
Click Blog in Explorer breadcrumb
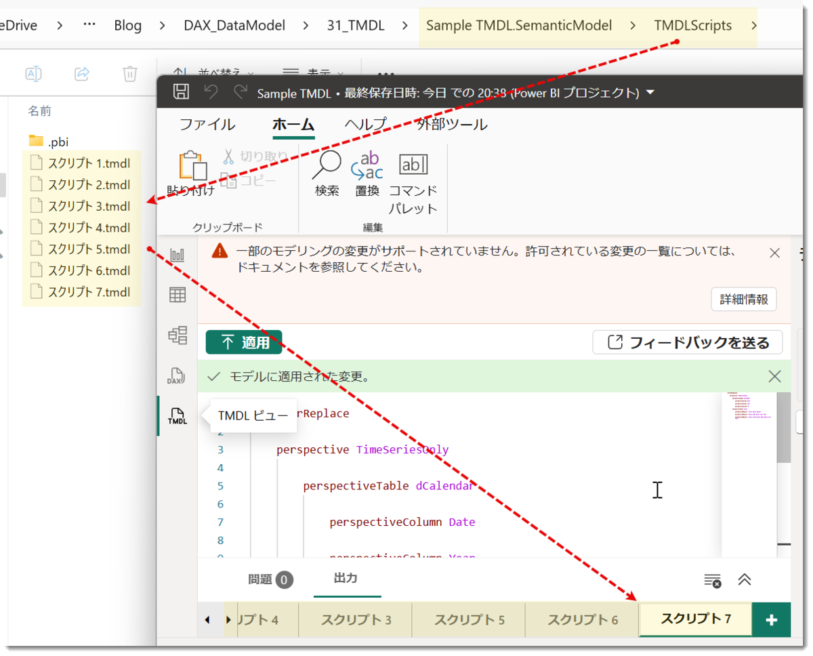[x=127, y=26]
